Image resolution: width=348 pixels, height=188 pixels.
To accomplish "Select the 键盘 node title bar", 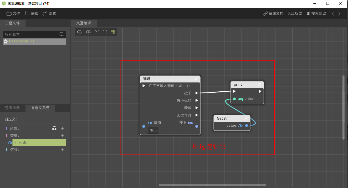I will pos(170,79).
